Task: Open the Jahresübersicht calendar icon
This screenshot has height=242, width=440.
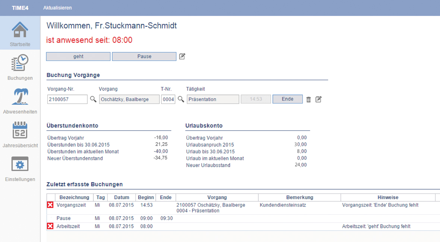Action: 20,131
